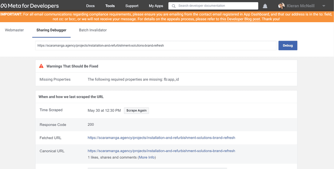Click the More Info link

pos(147,158)
